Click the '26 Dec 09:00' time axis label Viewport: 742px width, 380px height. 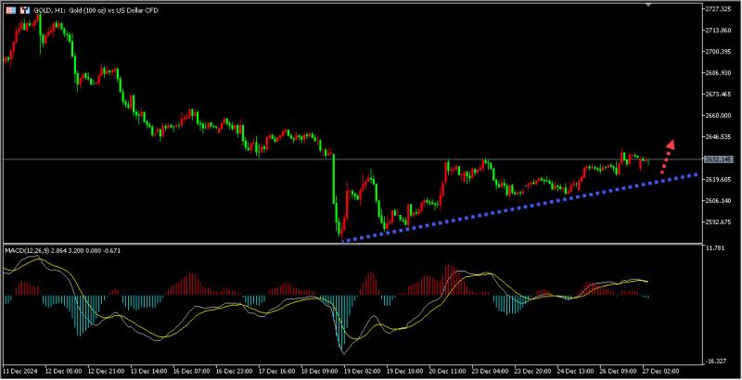pos(616,371)
